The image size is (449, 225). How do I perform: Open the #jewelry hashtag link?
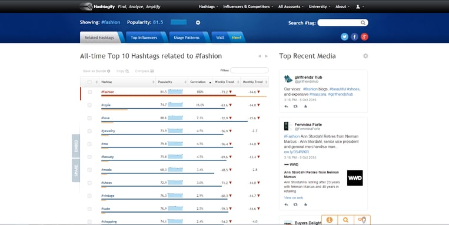(x=108, y=131)
